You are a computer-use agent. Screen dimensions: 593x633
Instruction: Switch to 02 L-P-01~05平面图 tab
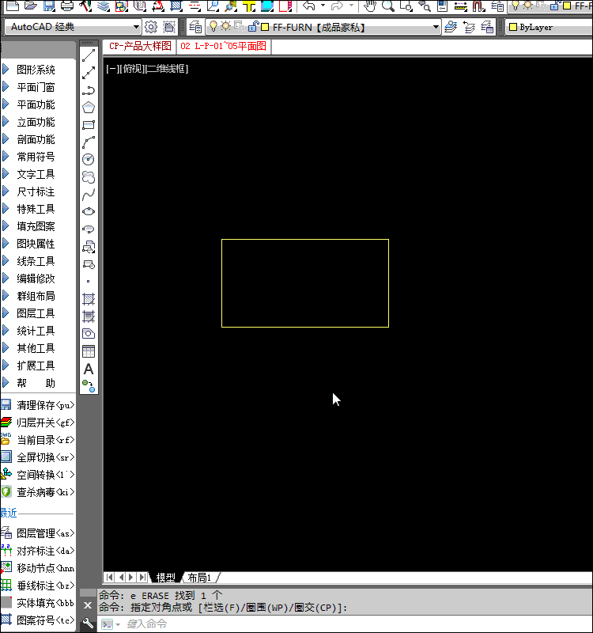click(x=224, y=46)
